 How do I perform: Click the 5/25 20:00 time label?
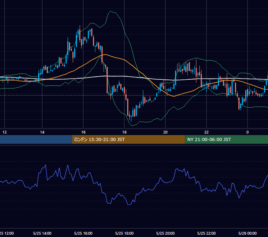pos(165,233)
